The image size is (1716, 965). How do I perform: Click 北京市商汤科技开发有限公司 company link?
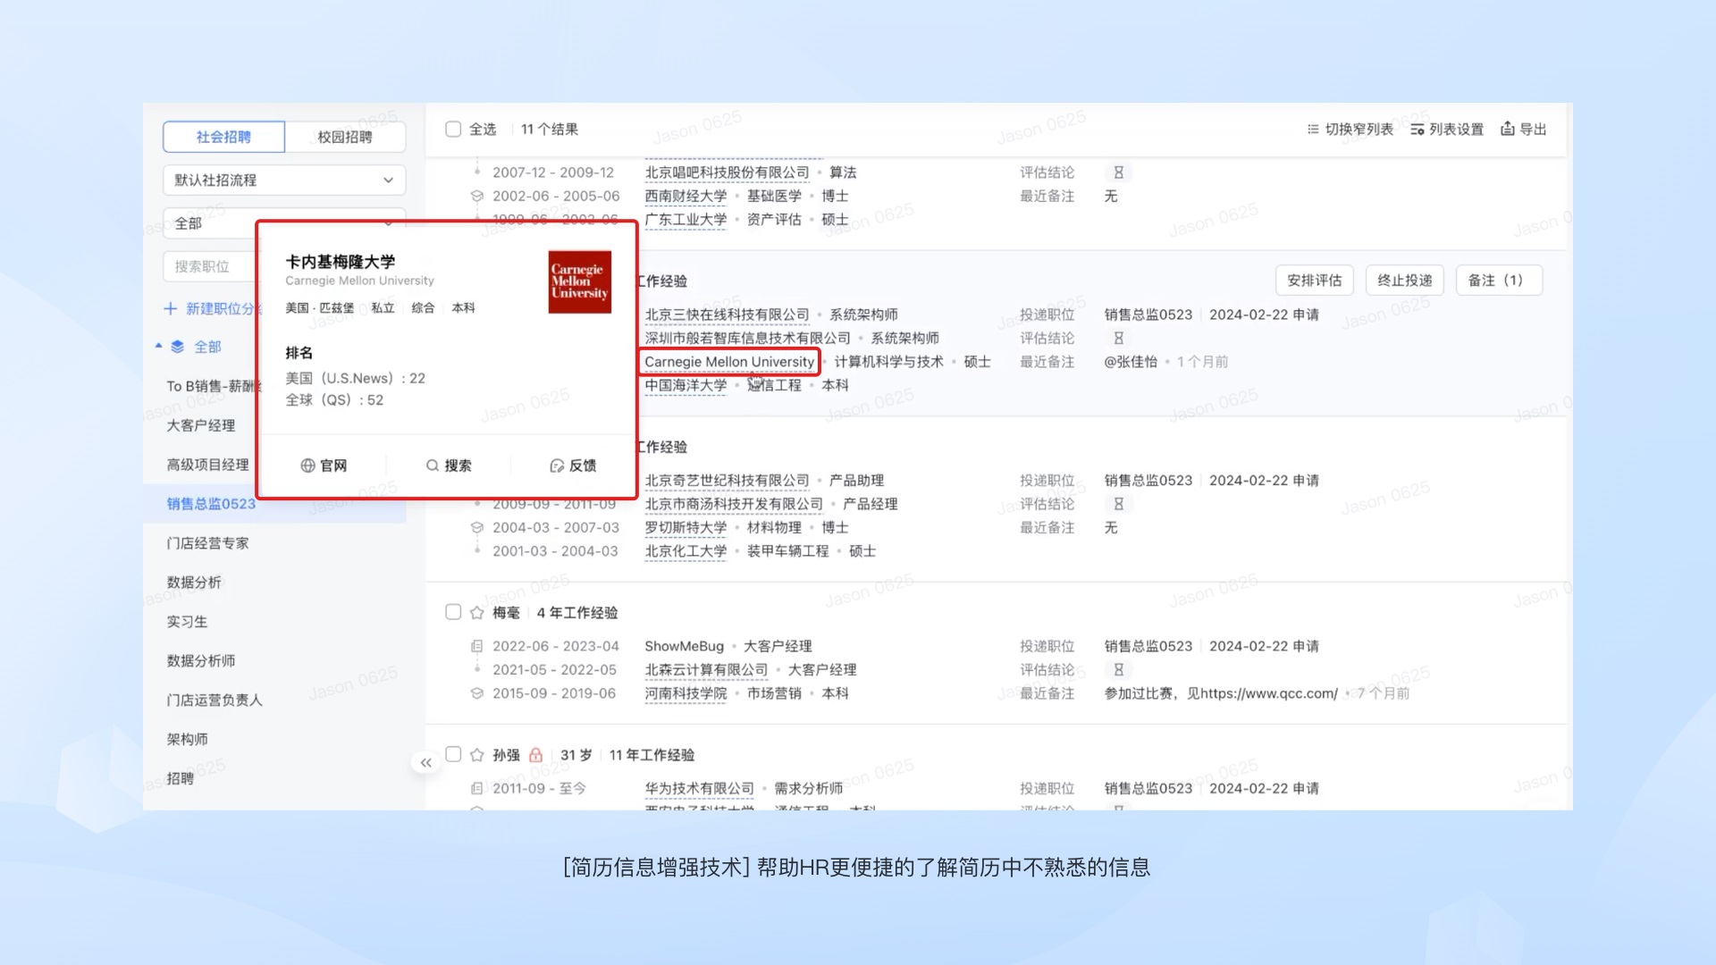[734, 504]
